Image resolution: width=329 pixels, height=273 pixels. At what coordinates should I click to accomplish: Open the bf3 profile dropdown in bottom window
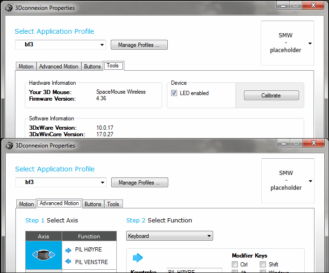click(61, 182)
